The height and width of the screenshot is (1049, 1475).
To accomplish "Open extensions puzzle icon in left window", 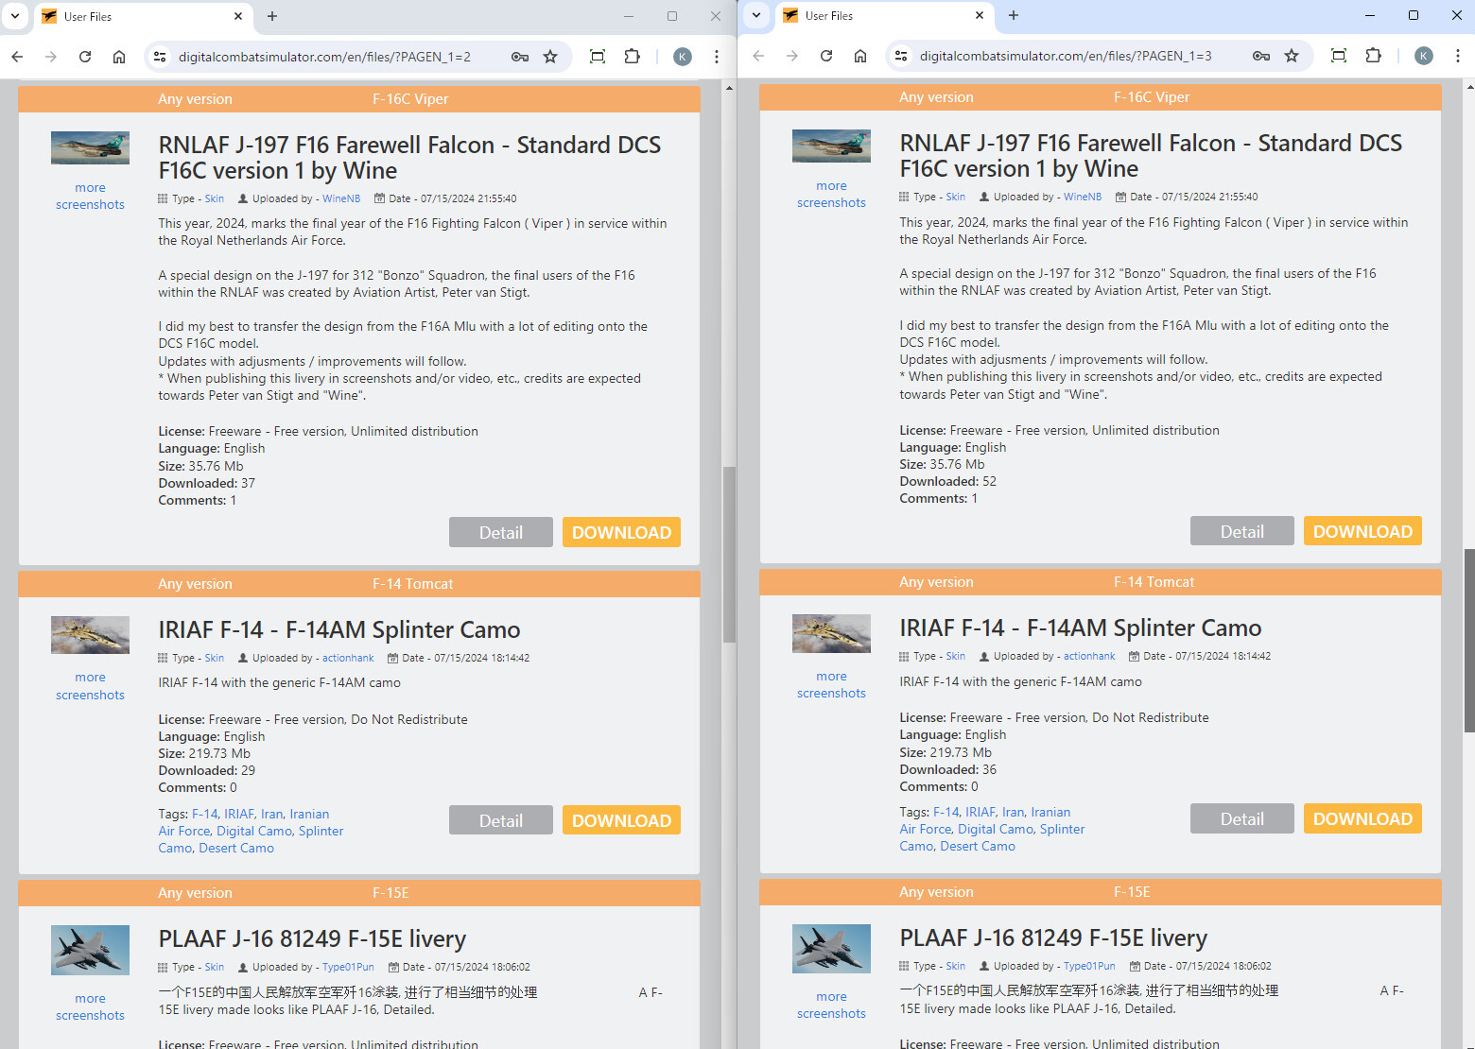I will [633, 57].
